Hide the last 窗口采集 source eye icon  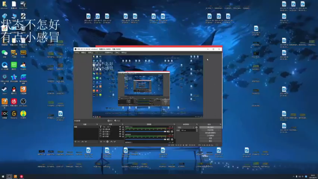point(120,136)
